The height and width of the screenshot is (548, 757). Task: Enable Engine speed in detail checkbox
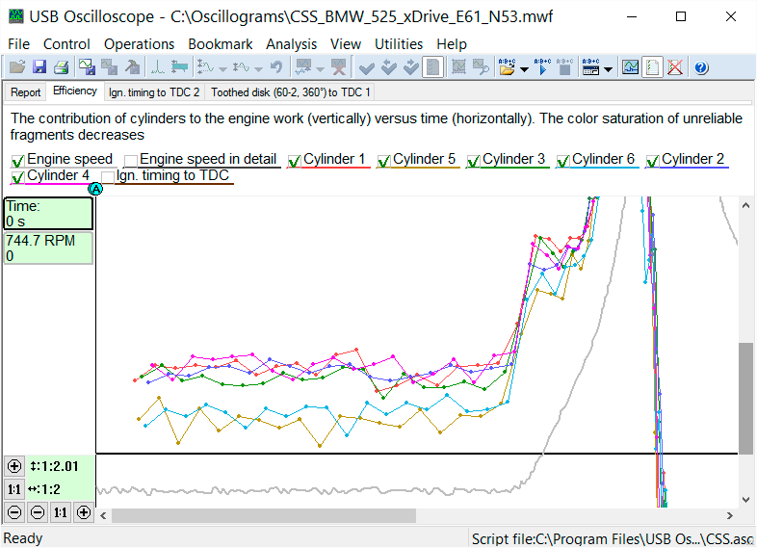point(130,161)
